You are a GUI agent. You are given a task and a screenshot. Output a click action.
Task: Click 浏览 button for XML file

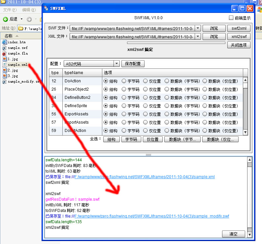214,36
